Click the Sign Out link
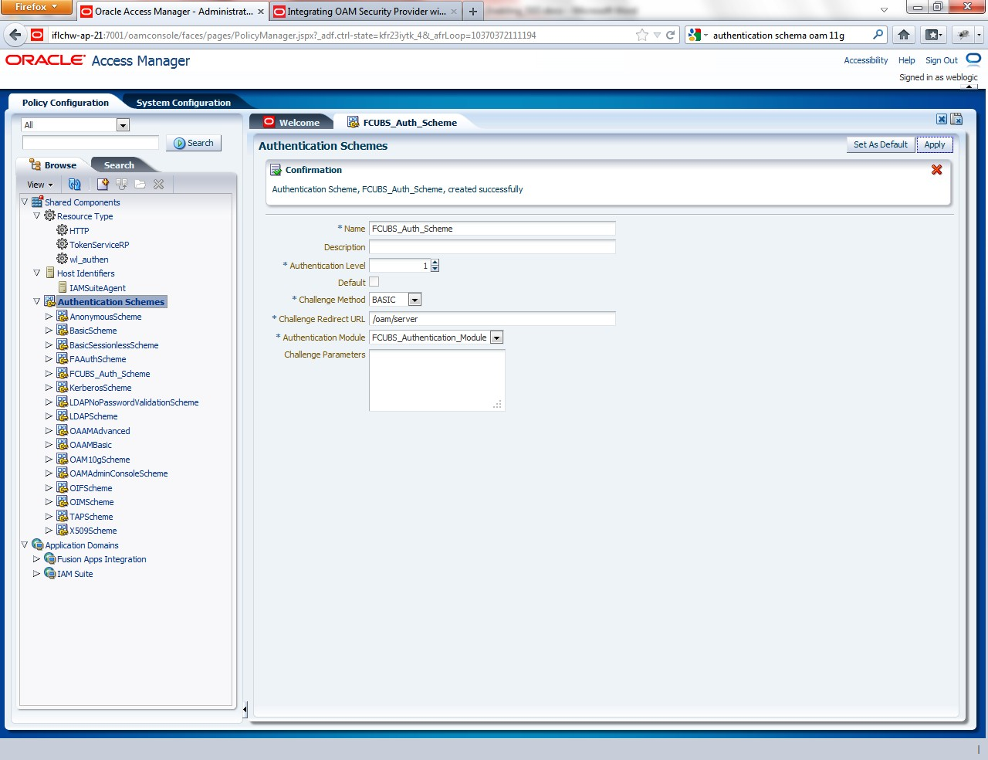This screenshot has height=760, width=988. (x=942, y=60)
